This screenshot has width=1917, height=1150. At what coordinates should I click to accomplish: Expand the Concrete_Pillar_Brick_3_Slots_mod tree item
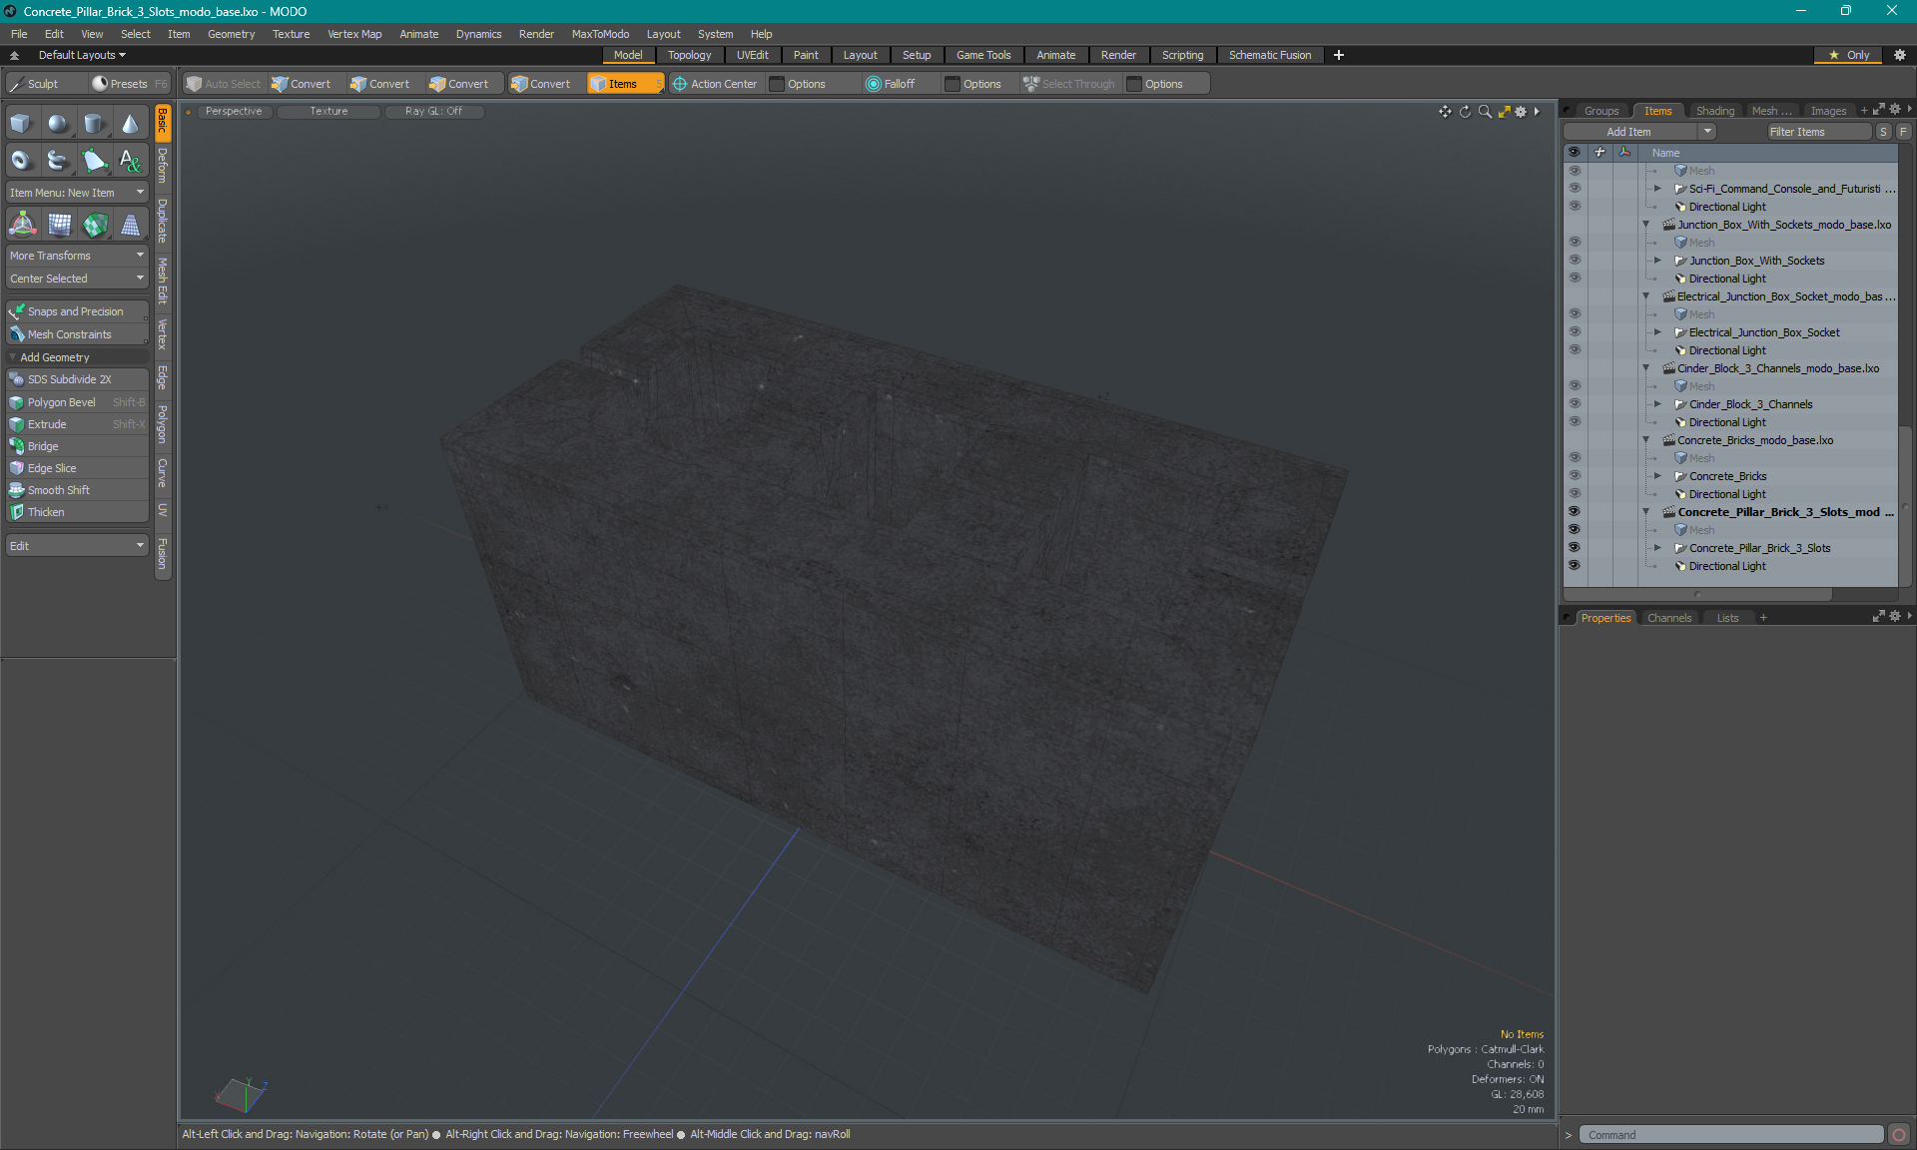1643,511
